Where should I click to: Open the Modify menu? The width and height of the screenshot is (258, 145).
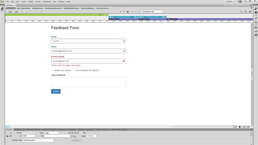click(30, 1)
